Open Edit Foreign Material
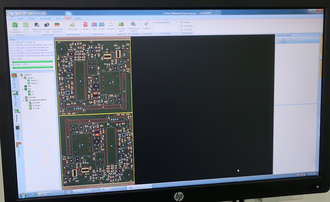This screenshot has height=202, width=330. tap(134, 27)
